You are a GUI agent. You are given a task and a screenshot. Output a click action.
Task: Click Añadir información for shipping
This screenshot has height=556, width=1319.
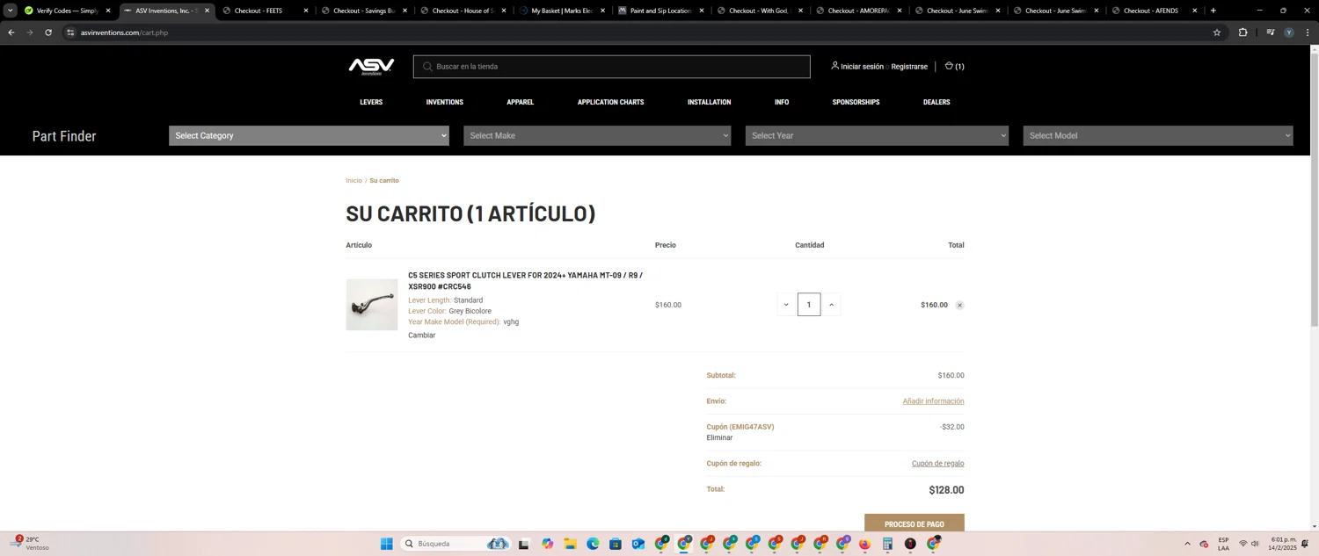933,401
